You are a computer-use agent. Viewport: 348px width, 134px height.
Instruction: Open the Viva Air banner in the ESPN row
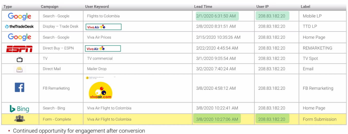(x=103, y=49)
